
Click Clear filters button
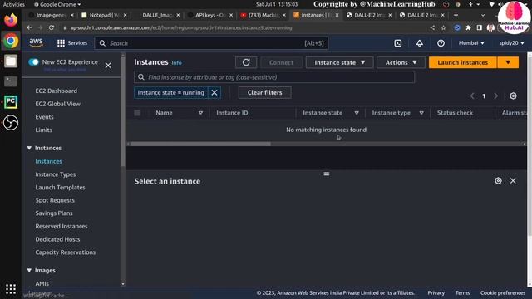pos(264,92)
